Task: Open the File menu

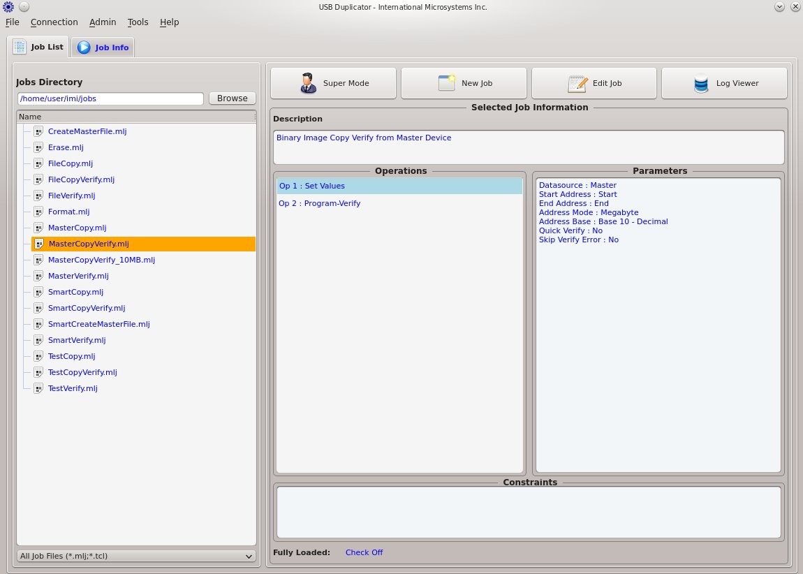Action: coord(13,22)
